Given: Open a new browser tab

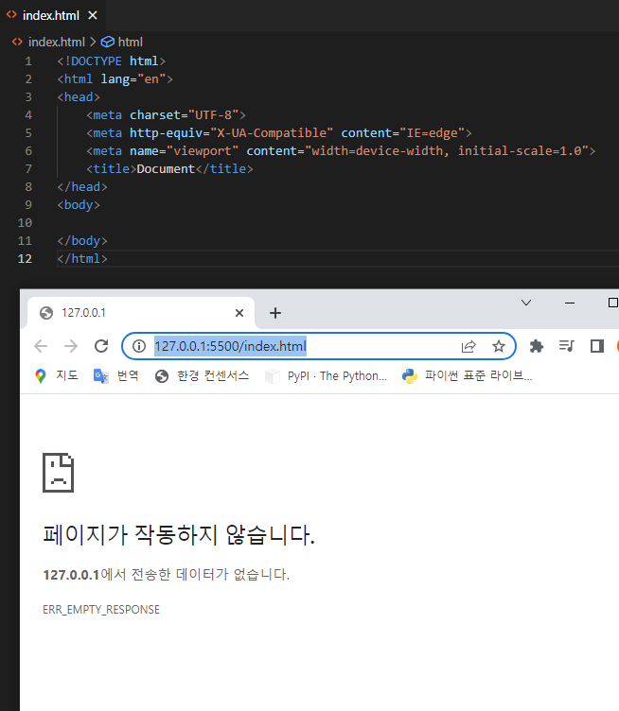Looking at the screenshot, I should pyautogui.click(x=275, y=313).
